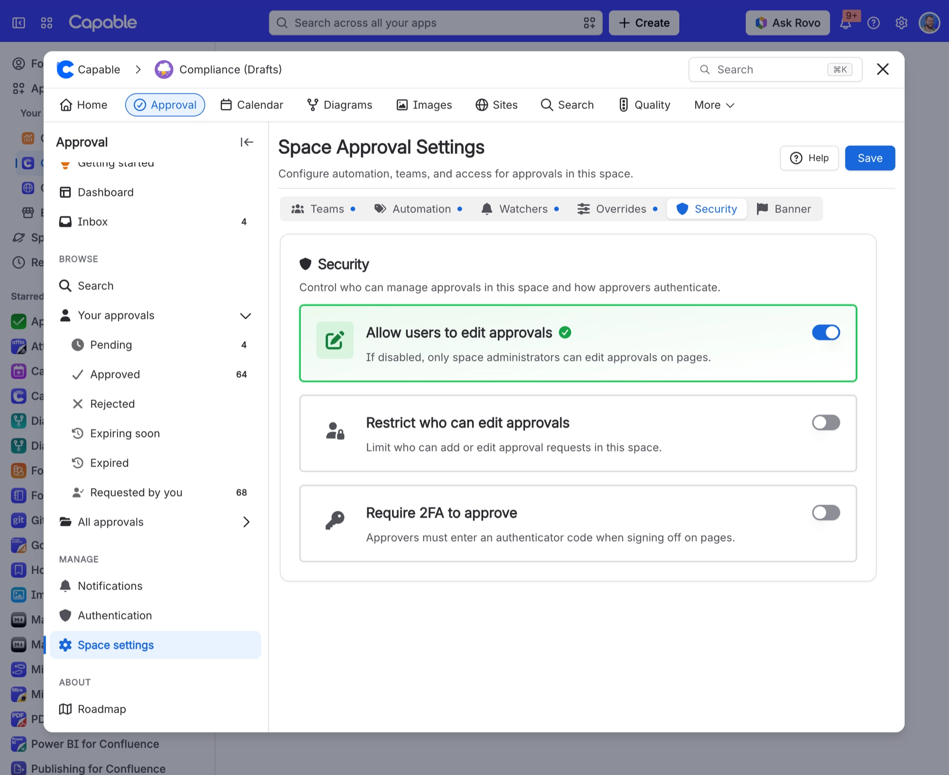Screen dimensions: 949x775
Task: Click the green verified check beside Allow users
Action: point(565,332)
